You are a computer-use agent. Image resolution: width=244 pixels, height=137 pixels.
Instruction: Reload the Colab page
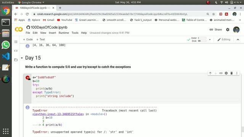point(27,14)
